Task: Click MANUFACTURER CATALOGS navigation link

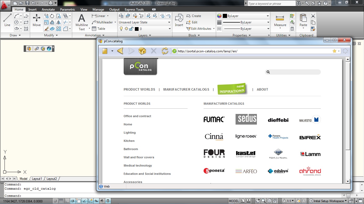Action: (x=186, y=90)
